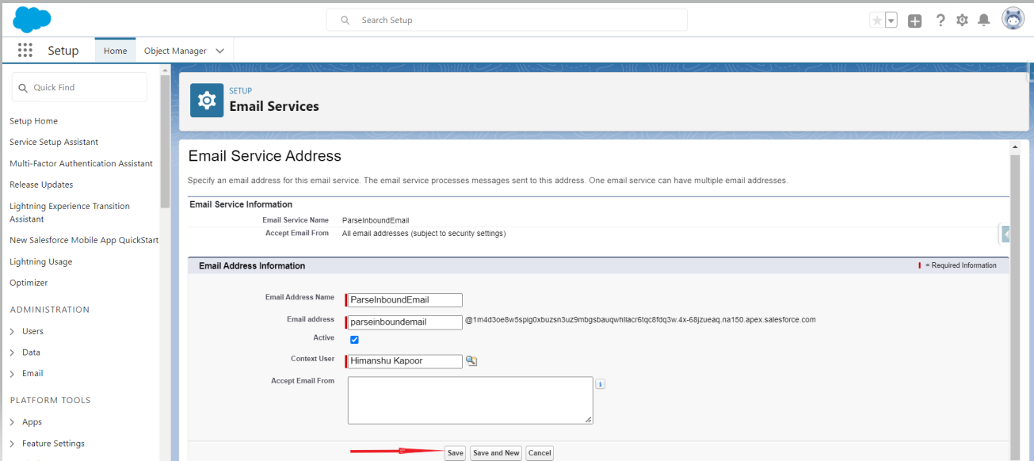Click the Quick Find magnifier icon

pos(23,88)
